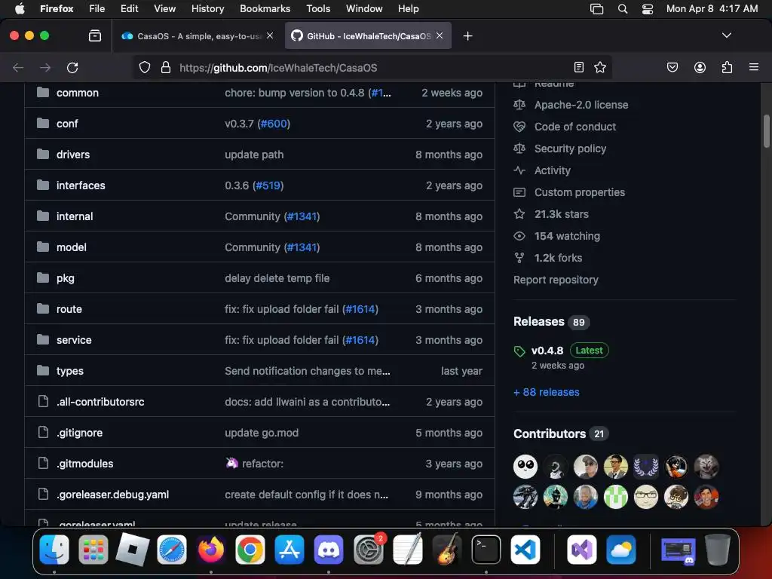This screenshot has width=772, height=579.
Task: Click the site security padlock icon
Action: click(166, 67)
